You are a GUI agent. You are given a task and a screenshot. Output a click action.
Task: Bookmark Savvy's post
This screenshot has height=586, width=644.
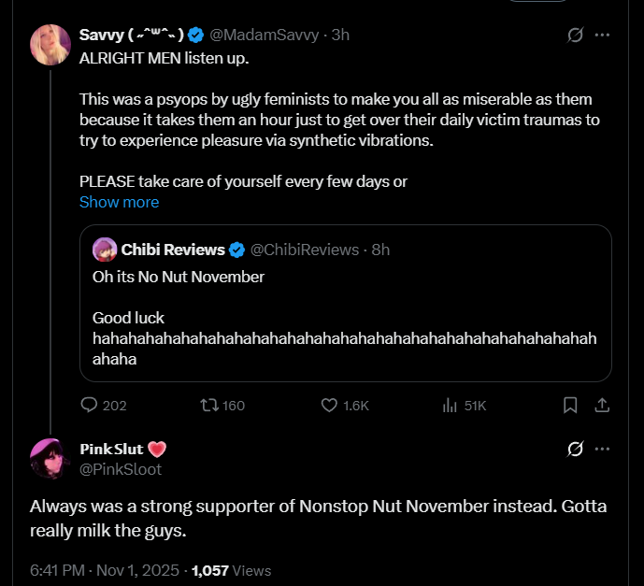click(570, 405)
